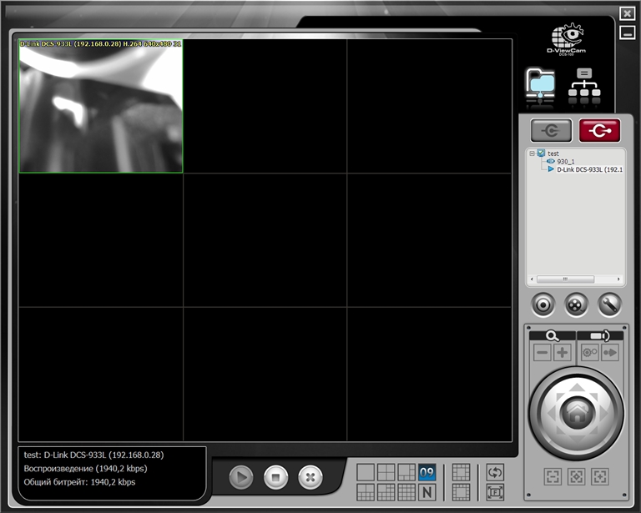Image resolution: width=641 pixels, height=513 pixels.
Task: Click the red connect button
Action: tap(600, 130)
